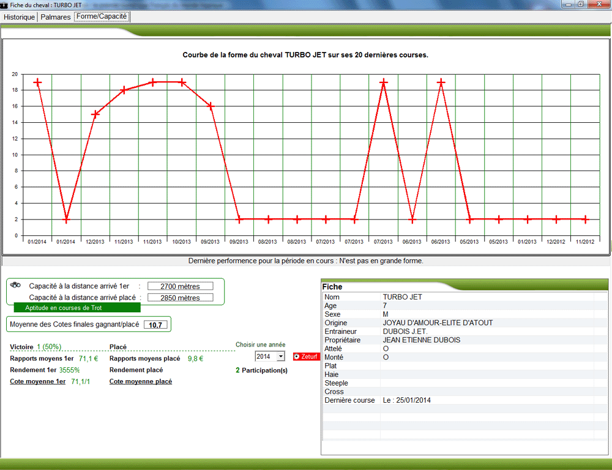The image size is (612, 470).
Task: Select the Nom row value TURBO JET
Action: pos(402,297)
